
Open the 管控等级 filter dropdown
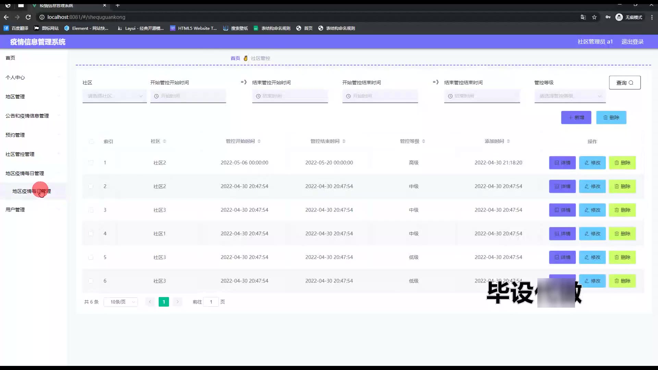[570, 96]
